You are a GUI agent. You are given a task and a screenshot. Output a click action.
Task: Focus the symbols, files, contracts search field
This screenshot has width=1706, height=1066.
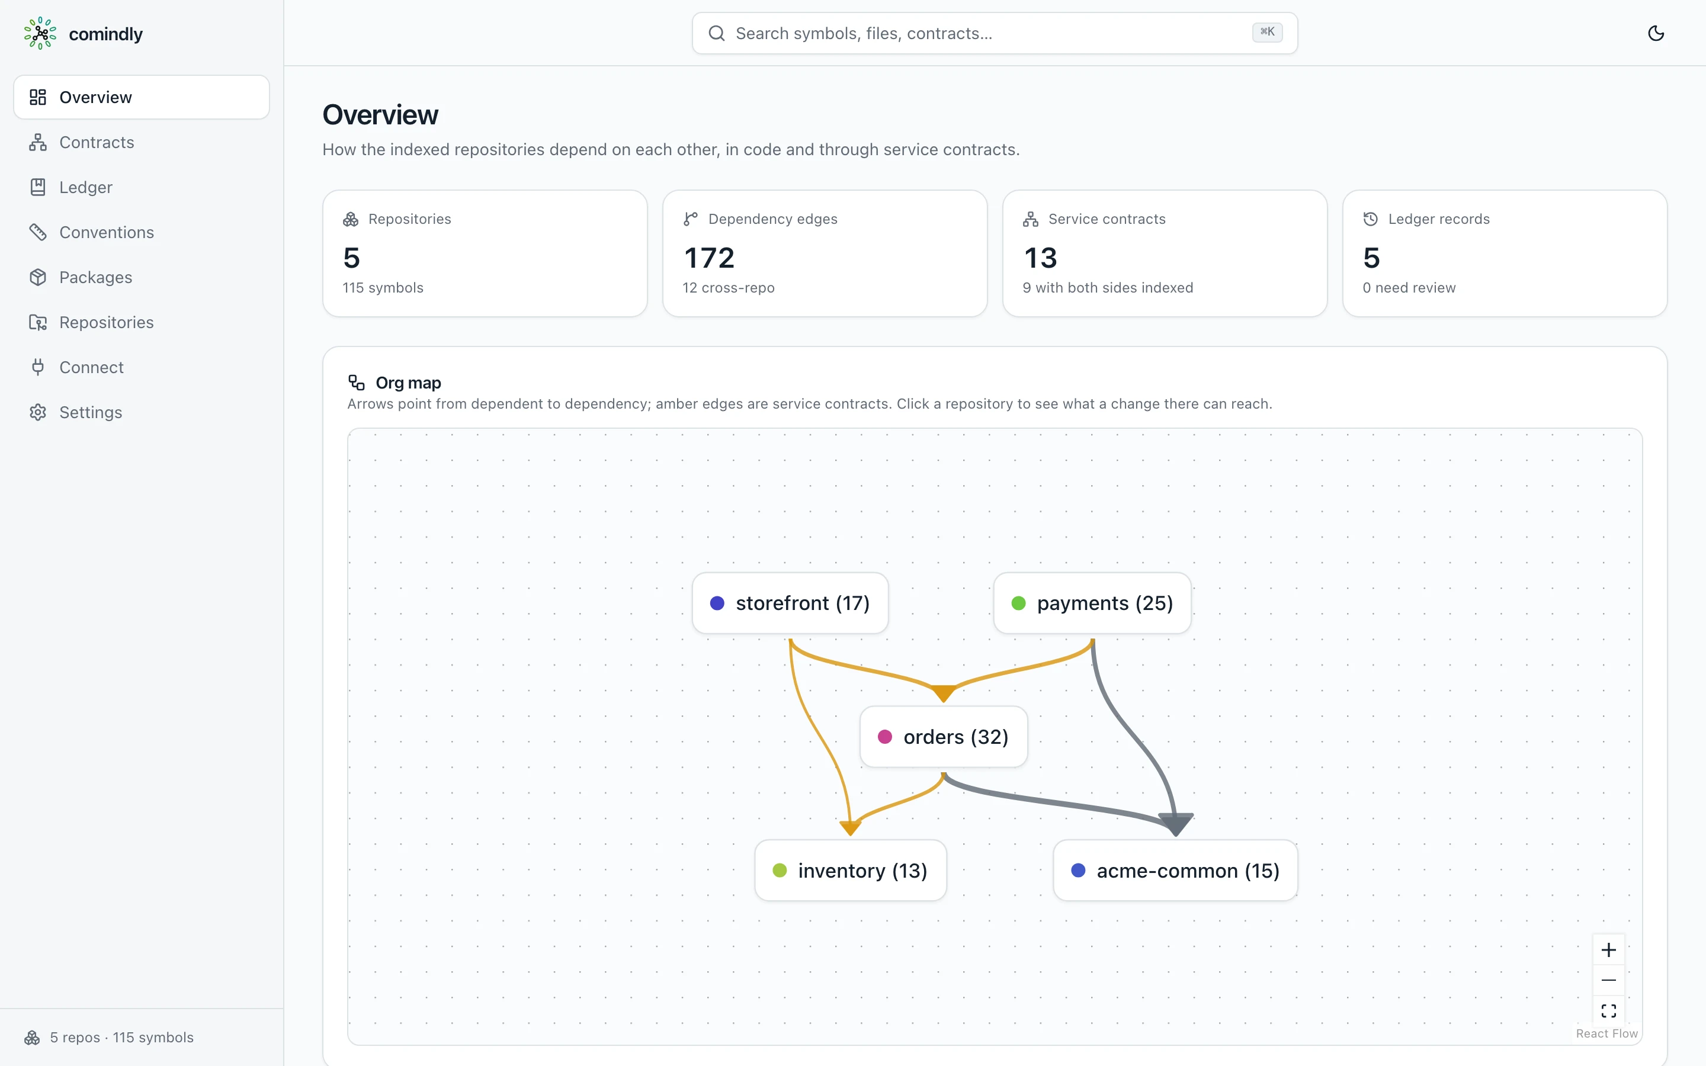[995, 33]
